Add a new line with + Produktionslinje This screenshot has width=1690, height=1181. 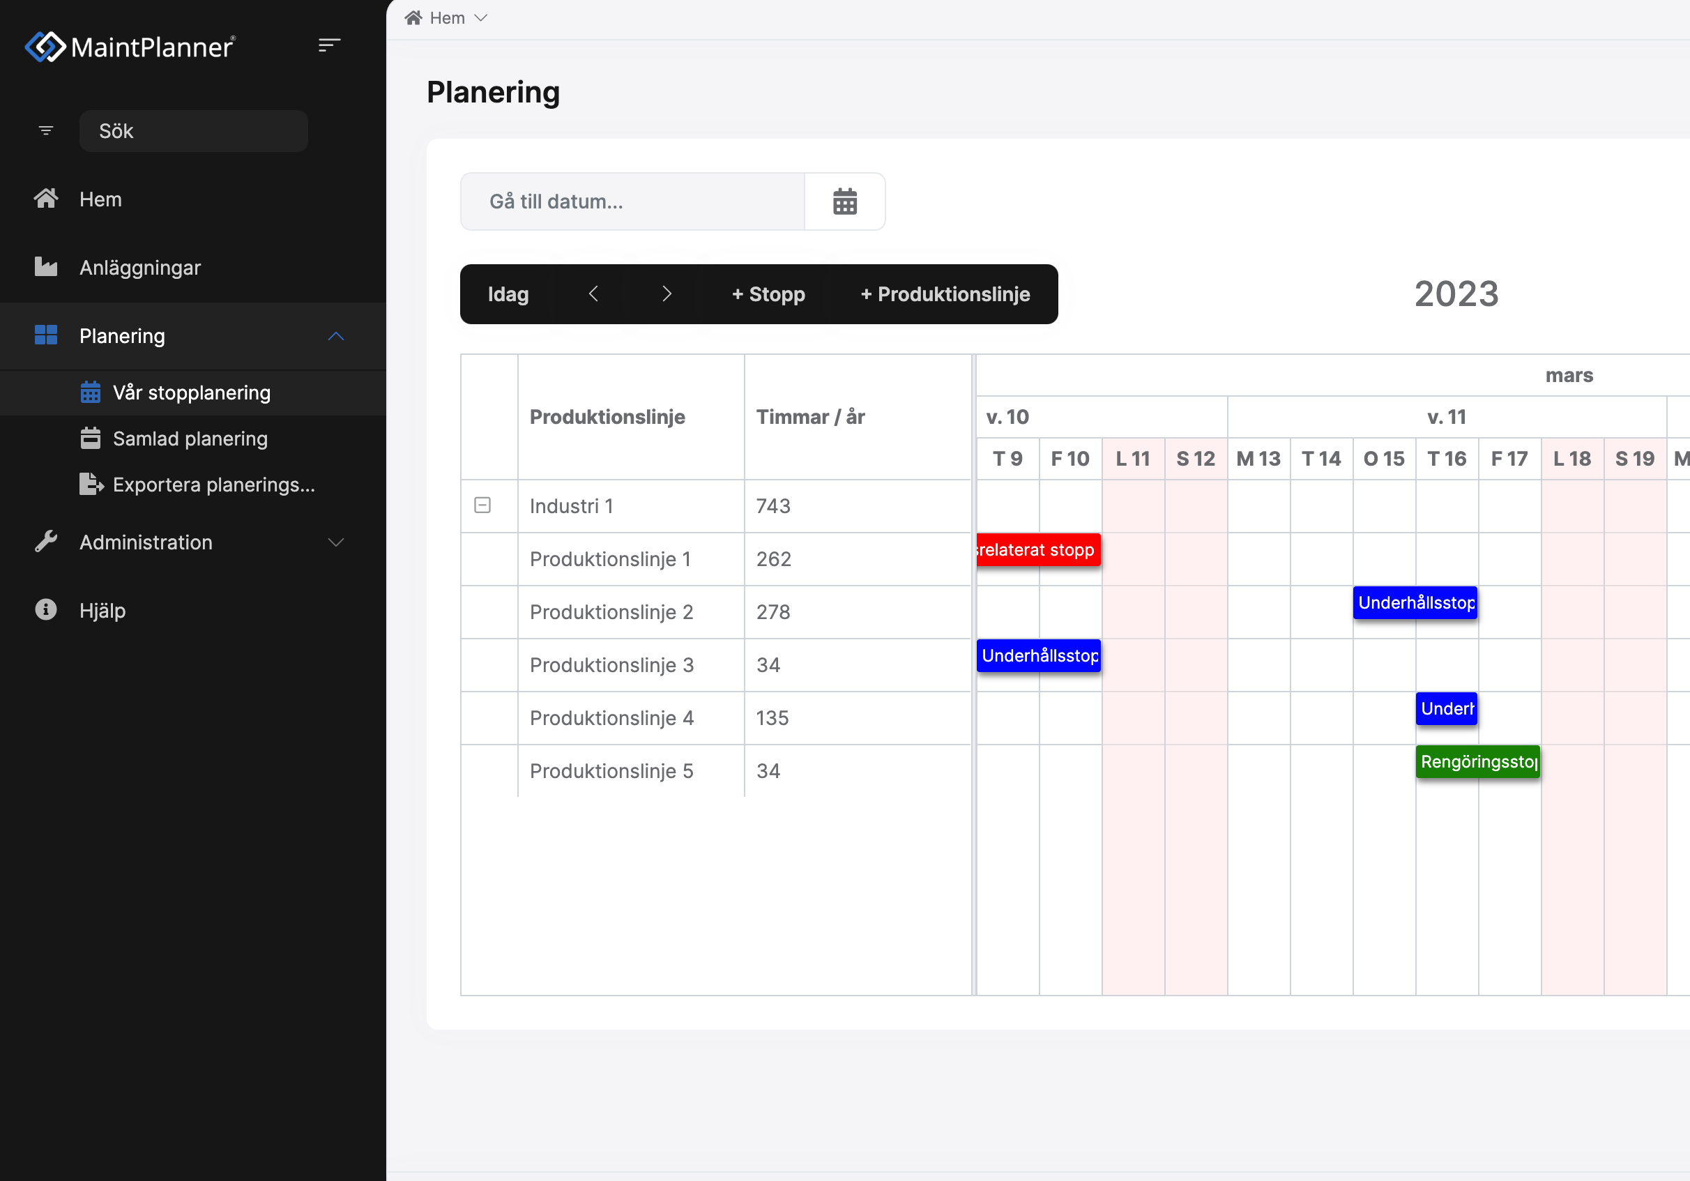click(945, 294)
